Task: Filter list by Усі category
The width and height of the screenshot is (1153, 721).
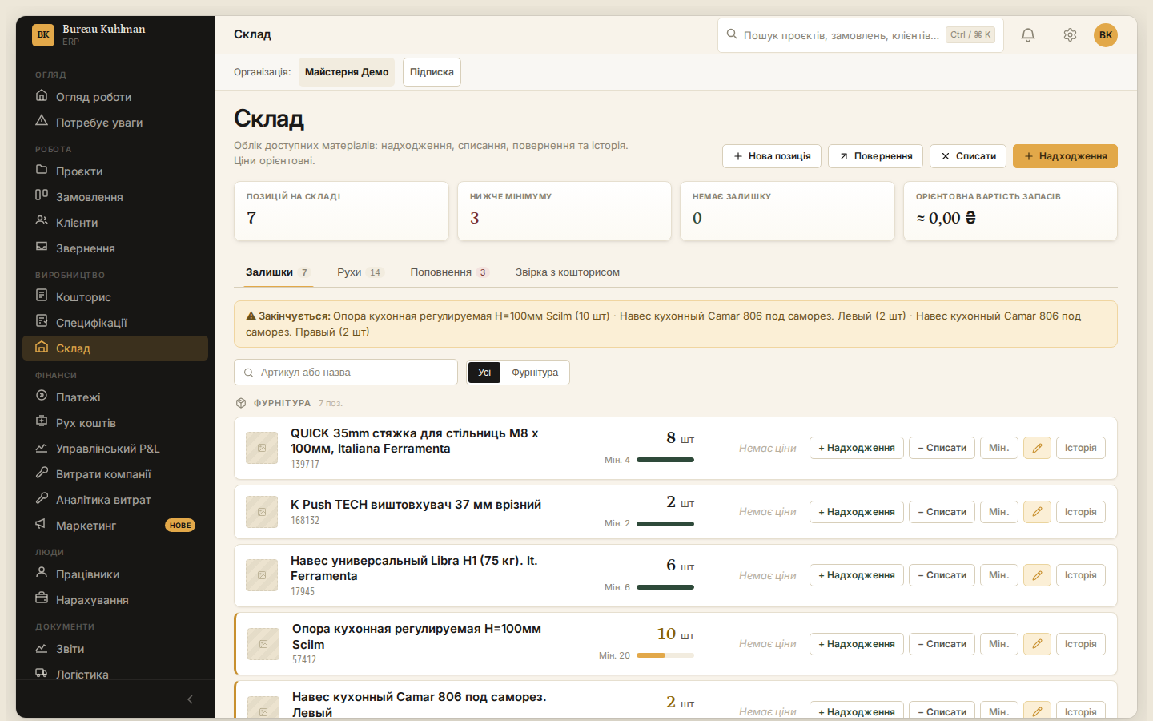Action: [x=484, y=373]
